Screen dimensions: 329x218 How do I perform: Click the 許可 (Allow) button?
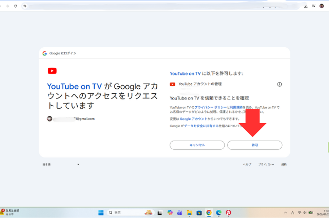pos(254,145)
